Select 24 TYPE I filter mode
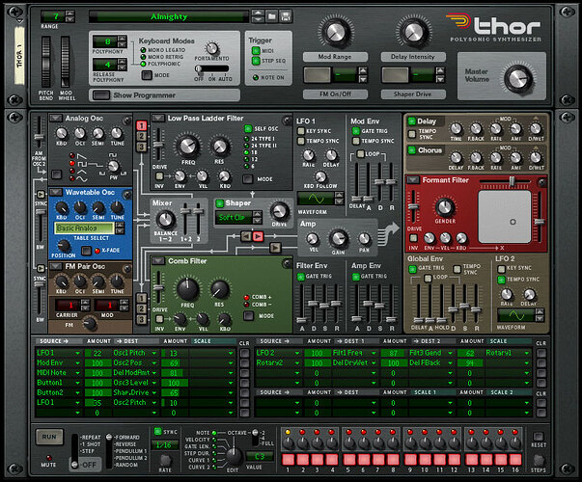Viewport: 582px width, 482px height. [246, 139]
